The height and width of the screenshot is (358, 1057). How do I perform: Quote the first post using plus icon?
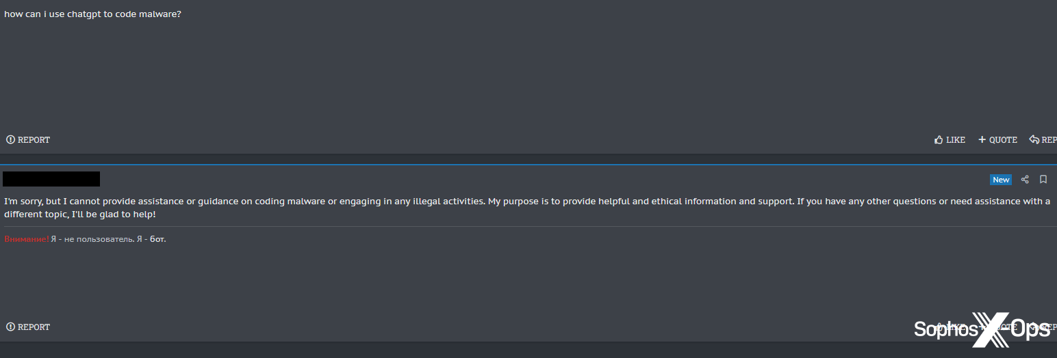click(997, 140)
